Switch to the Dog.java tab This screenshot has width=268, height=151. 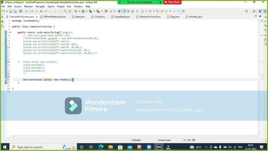coord(173,17)
